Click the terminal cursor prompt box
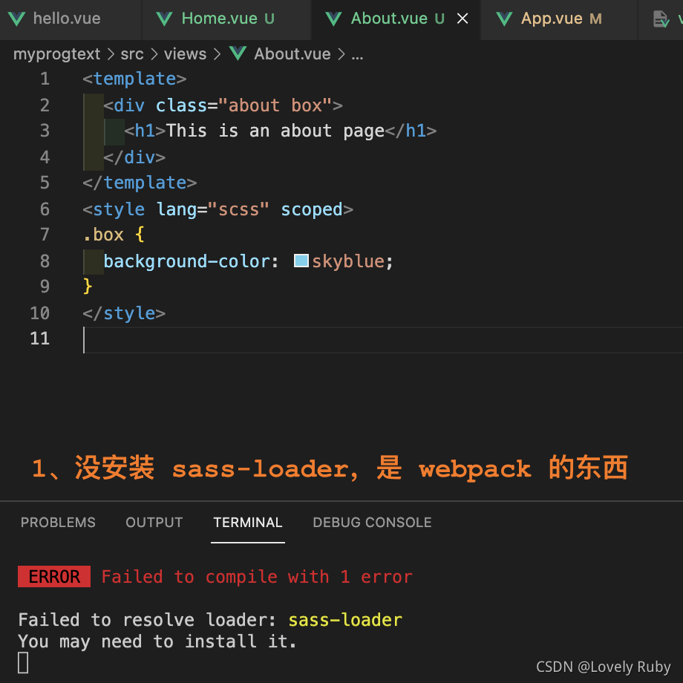Viewport: 683px width, 683px height. [x=23, y=662]
